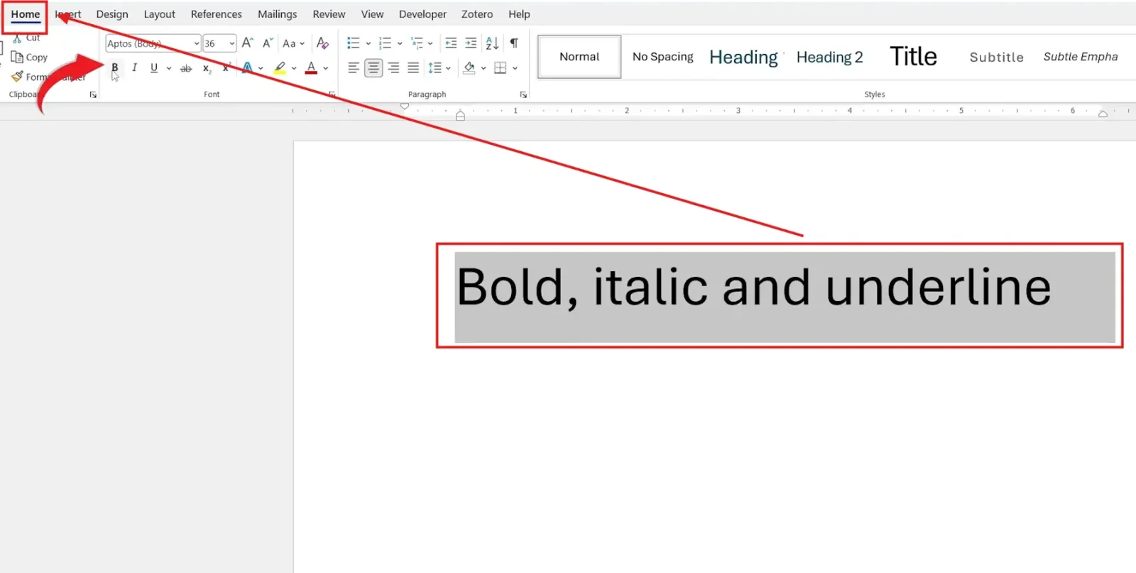The width and height of the screenshot is (1136, 573).
Task: Start a multilevel list
Action: click(417, 43)
